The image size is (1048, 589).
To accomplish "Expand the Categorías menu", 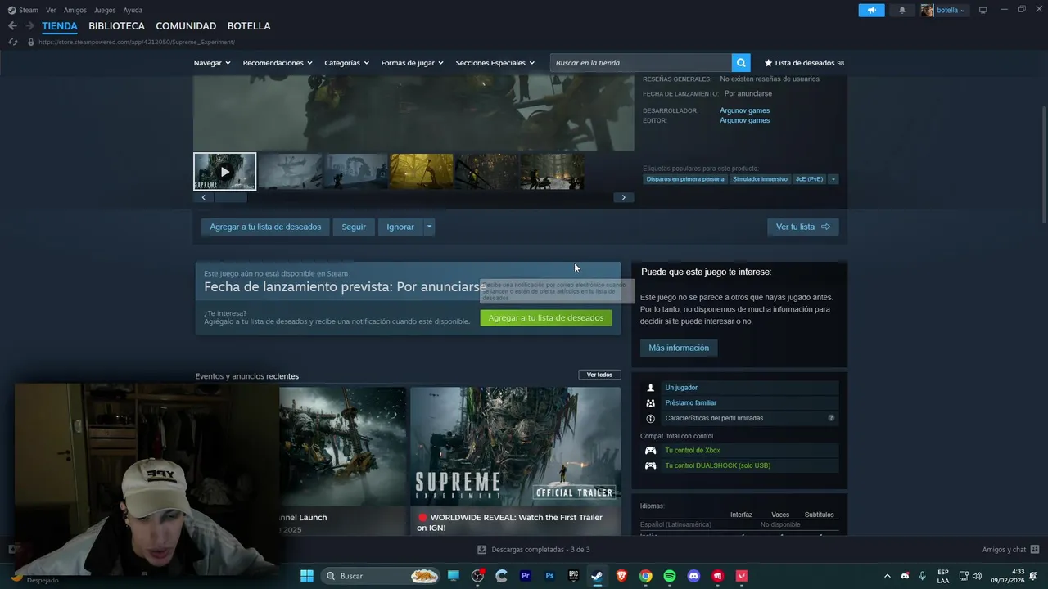I will point(346,63).
